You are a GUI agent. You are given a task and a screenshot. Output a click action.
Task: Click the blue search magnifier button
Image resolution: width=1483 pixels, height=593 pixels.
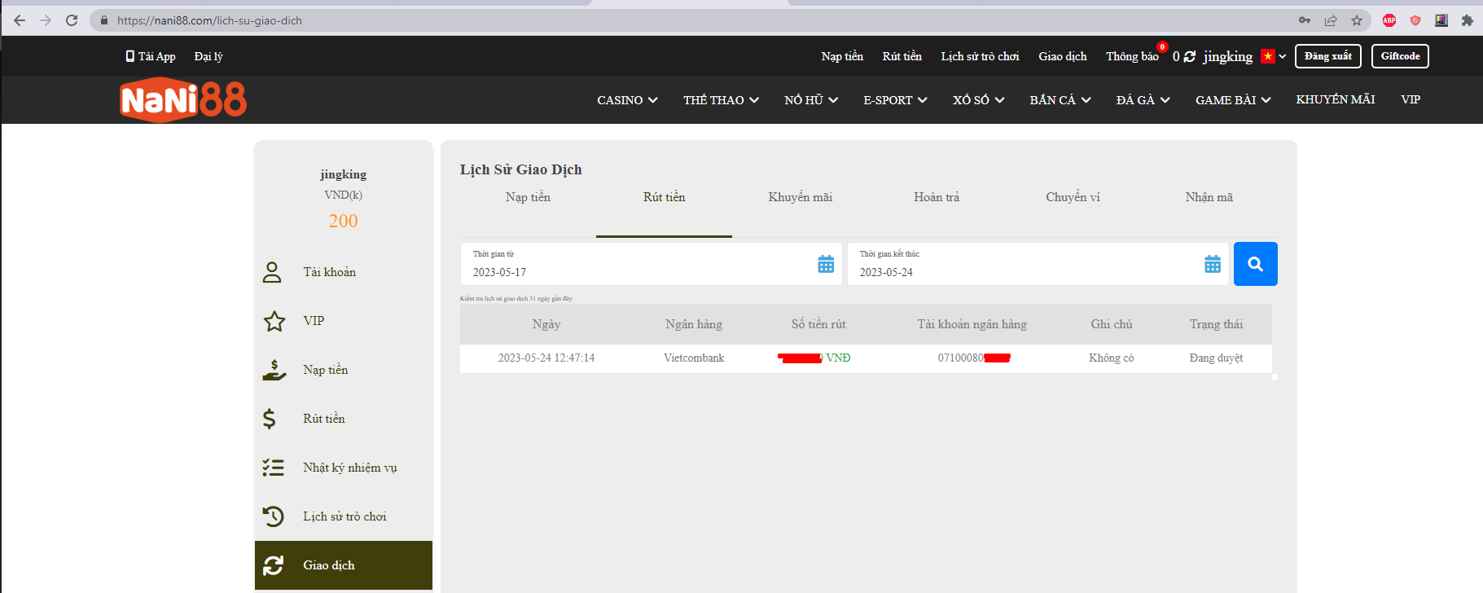click(1256, 264)
